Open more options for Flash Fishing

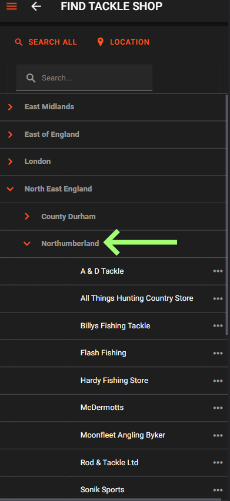coord(218,353)
